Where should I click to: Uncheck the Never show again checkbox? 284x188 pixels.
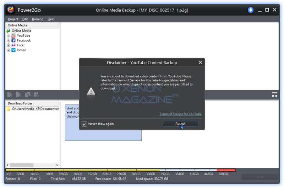84,124
